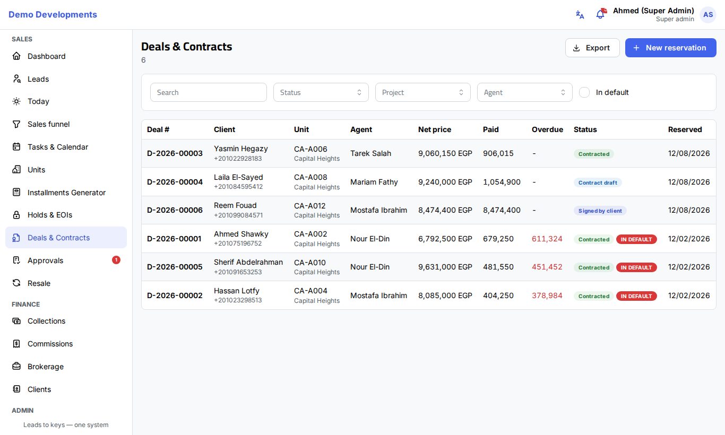Click the Export button
The image size is (725, 435).
point(592,48)
